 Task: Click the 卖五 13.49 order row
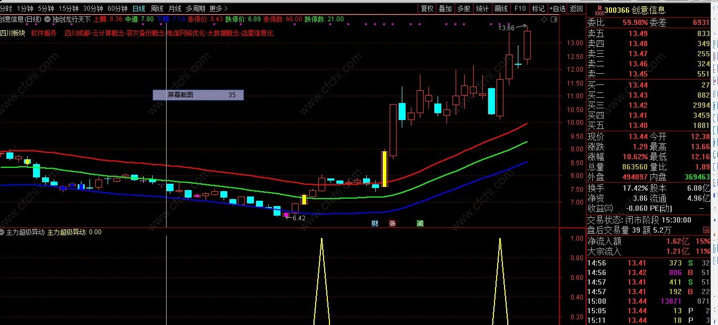click(648, 34)
